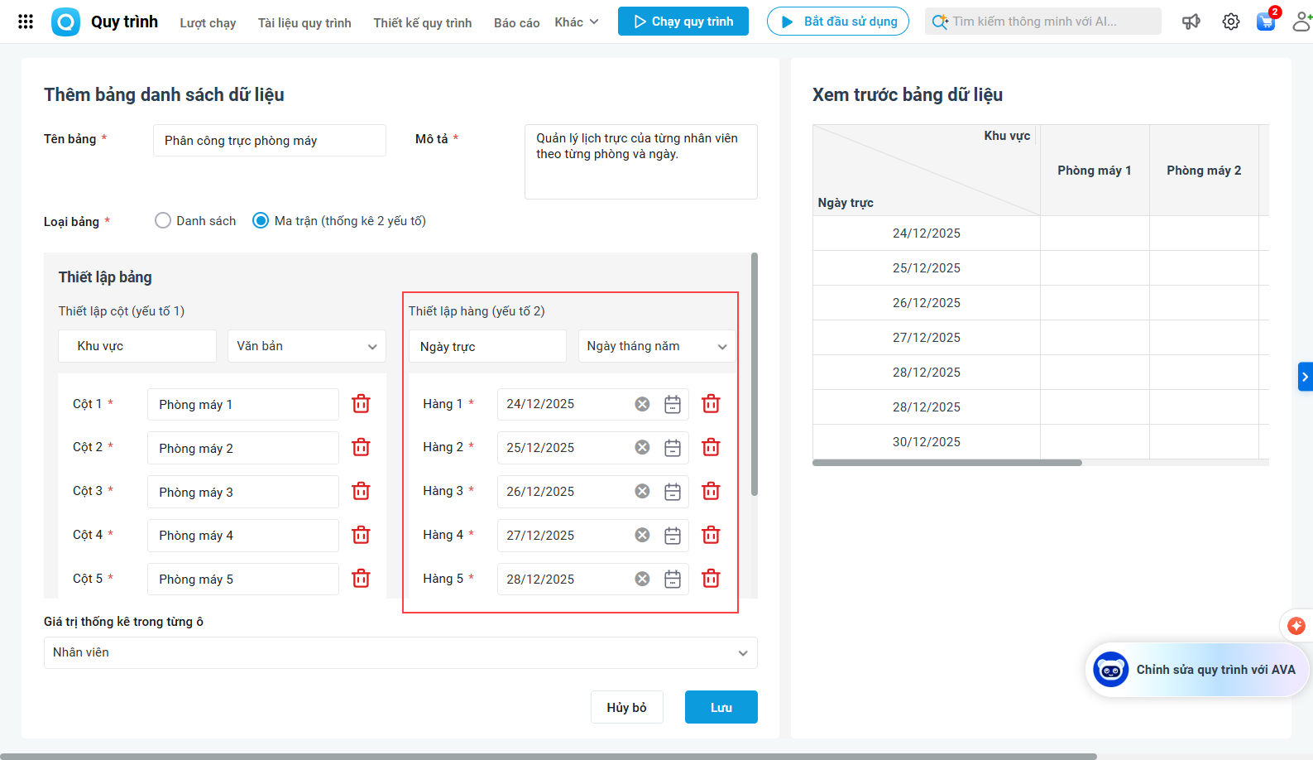Screen dimensions: 1313x760
Task: Click the announcements megaphone icon
Action: 1191,22
